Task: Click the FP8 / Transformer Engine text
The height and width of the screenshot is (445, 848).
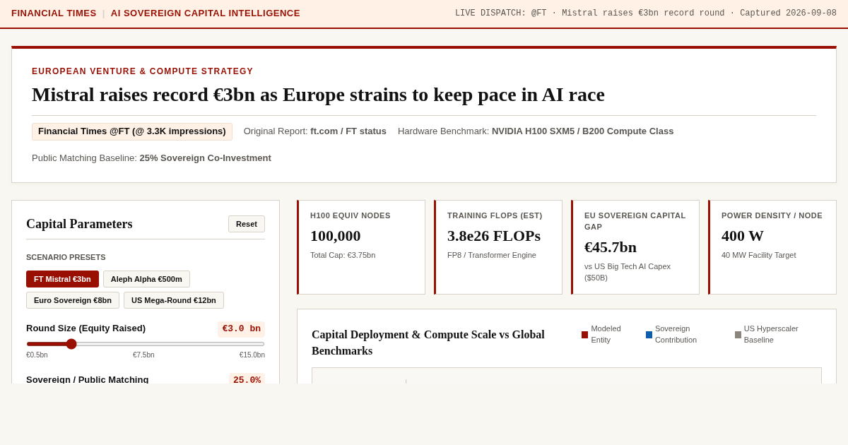Action: (492, 255)
